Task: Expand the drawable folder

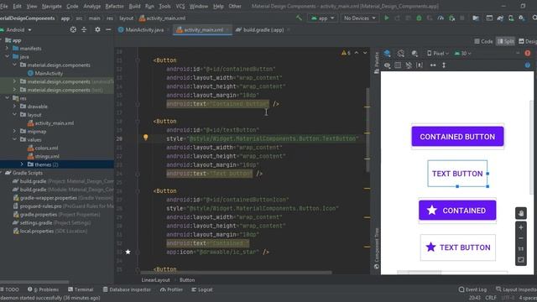Action: click(14, 107)
